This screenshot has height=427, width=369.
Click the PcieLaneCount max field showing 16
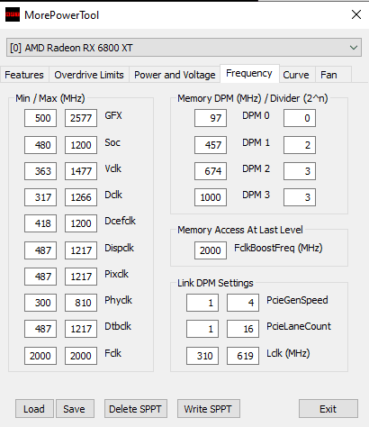[243, 329]
